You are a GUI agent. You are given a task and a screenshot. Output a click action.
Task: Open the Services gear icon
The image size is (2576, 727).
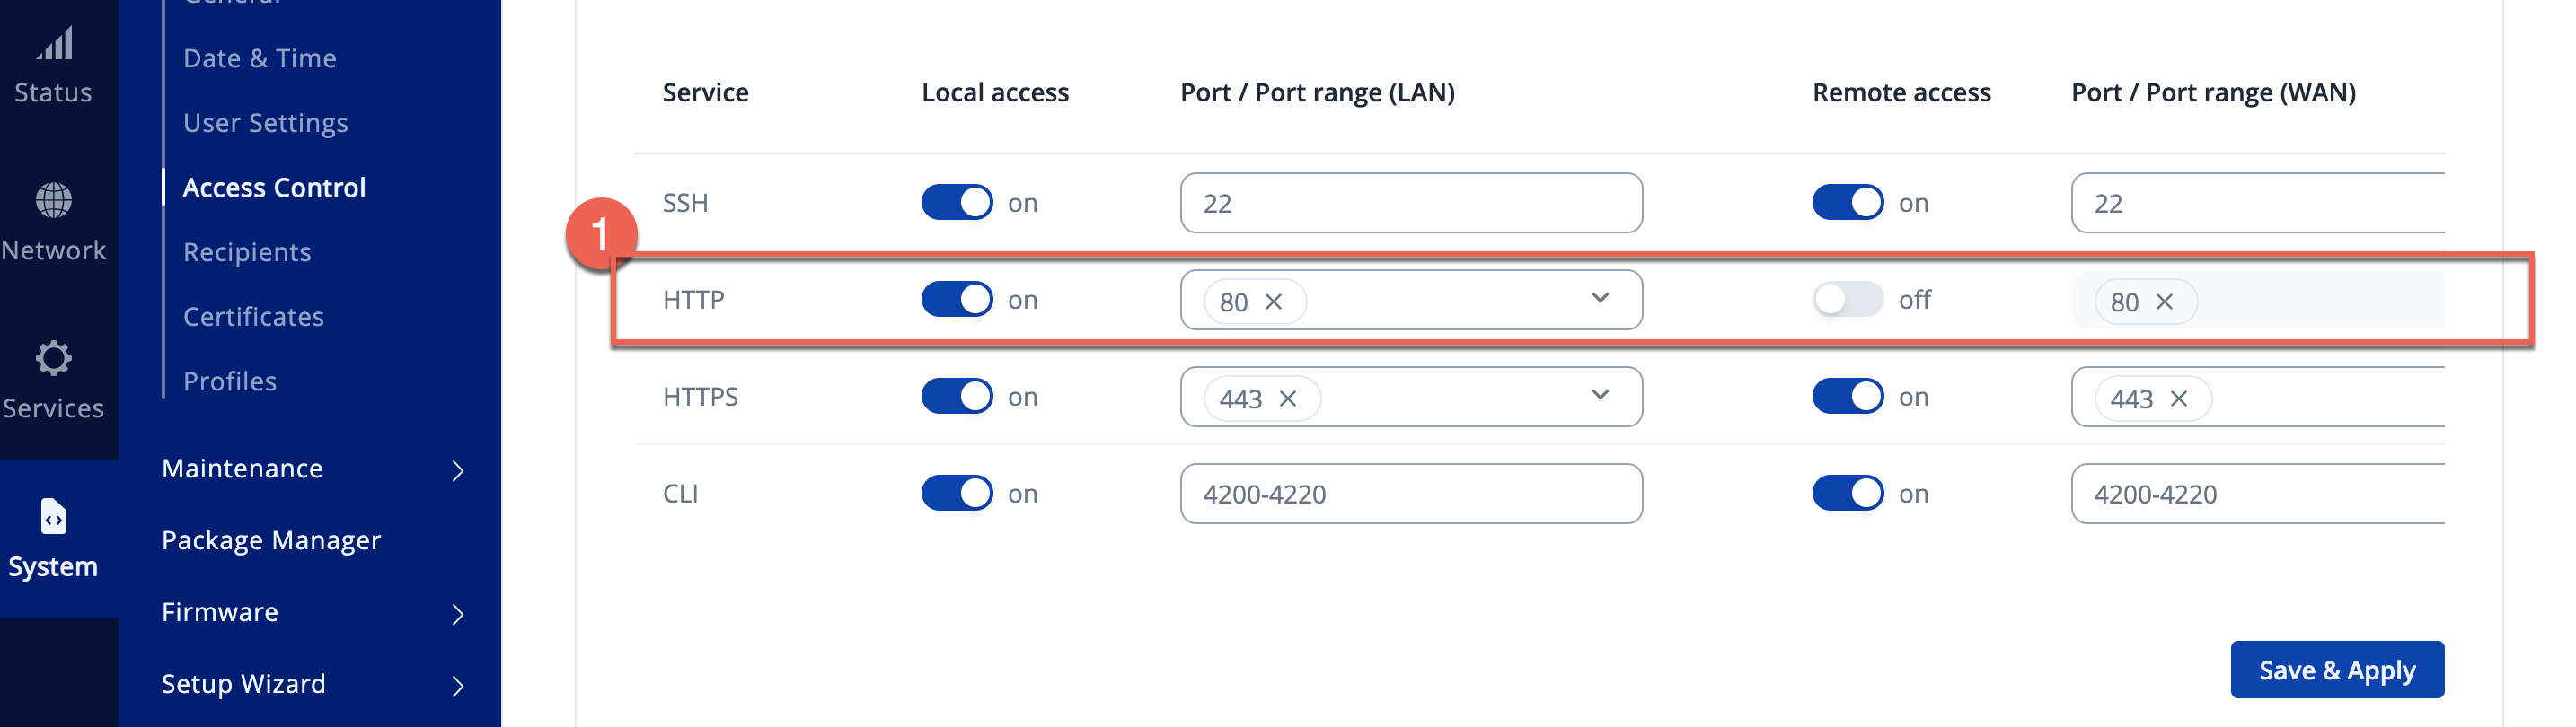point(54,358)
